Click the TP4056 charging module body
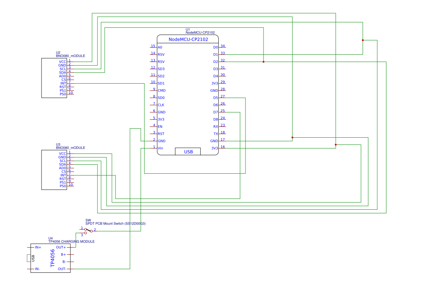422x298 pixels. pos(51,258)
